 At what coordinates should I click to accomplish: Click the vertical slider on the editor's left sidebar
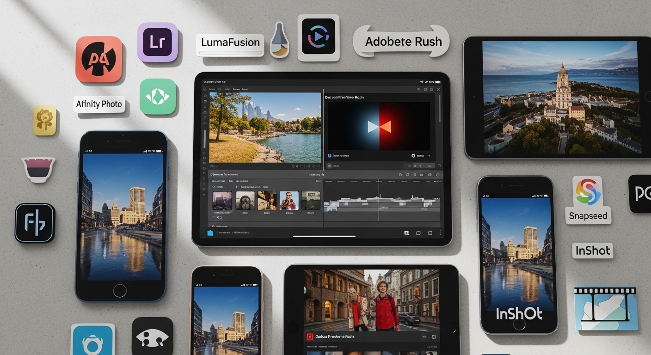(x=205, y=138)
